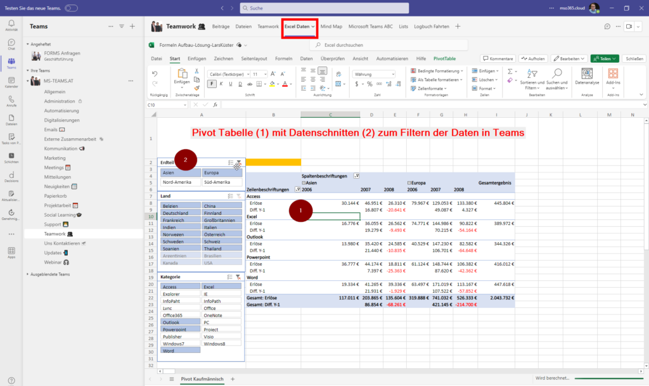The height and width of the screenshot is (386, 649).
Task: Open the number format dropdown Währung
Action: tap(374, 74)
